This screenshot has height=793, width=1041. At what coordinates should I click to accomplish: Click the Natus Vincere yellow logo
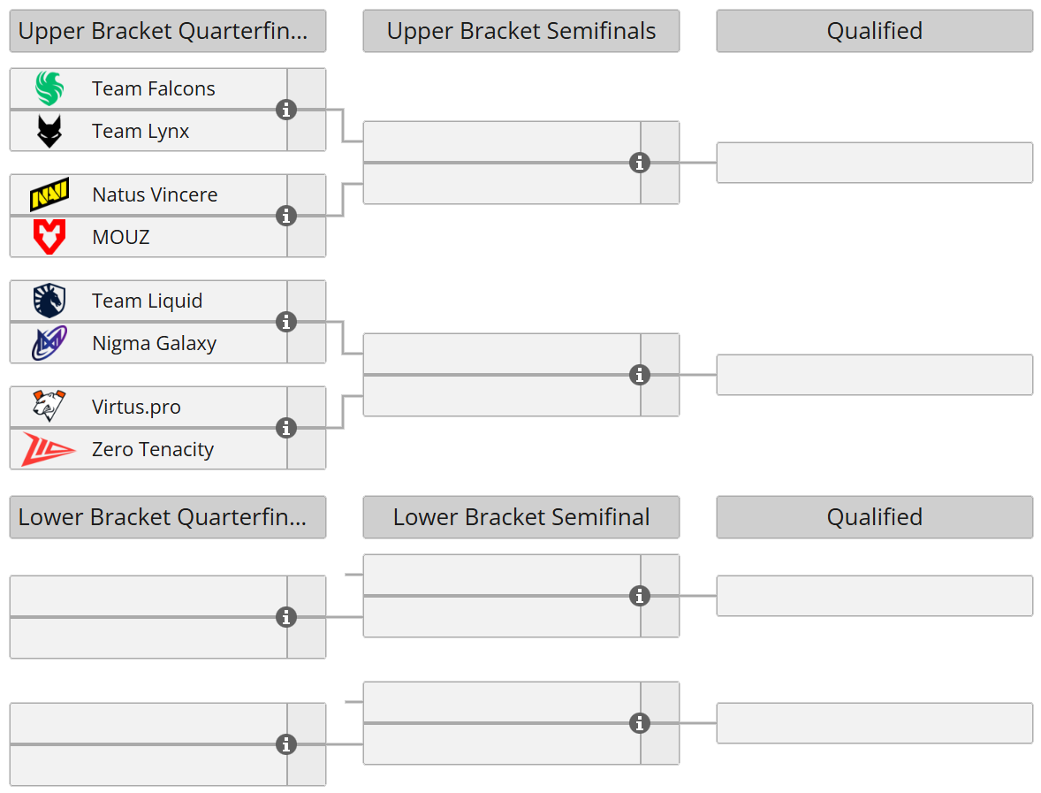pyautogui.click(x=49, y=194)
